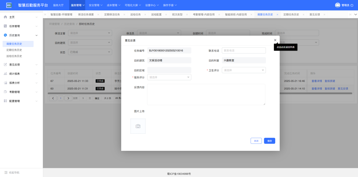Click the 配置管理 sidebar icon
Image resolution: width=358 pixels, height=177 pixels.
pos(5,101)
